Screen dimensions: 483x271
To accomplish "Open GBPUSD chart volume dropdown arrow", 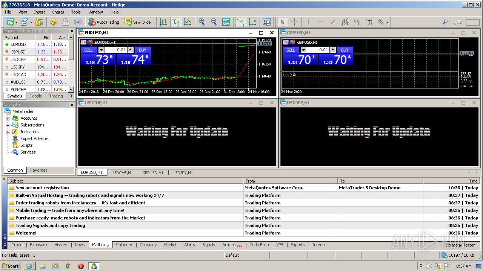I will tap(303, 50).
